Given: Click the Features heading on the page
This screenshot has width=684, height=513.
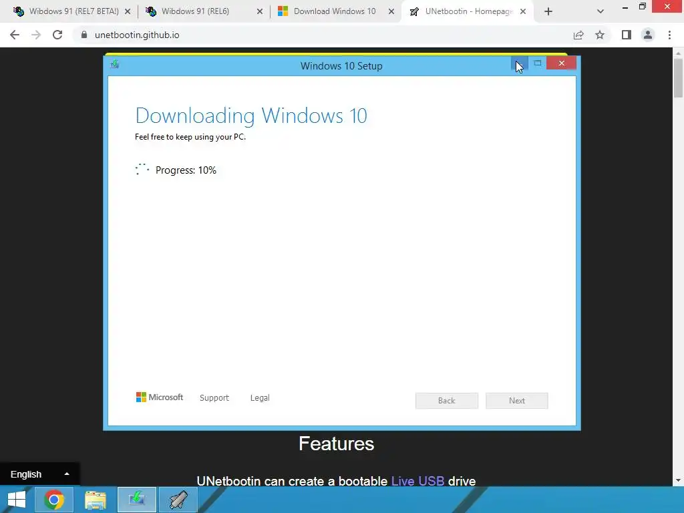Looking at the screenshot, I should 337,444.
